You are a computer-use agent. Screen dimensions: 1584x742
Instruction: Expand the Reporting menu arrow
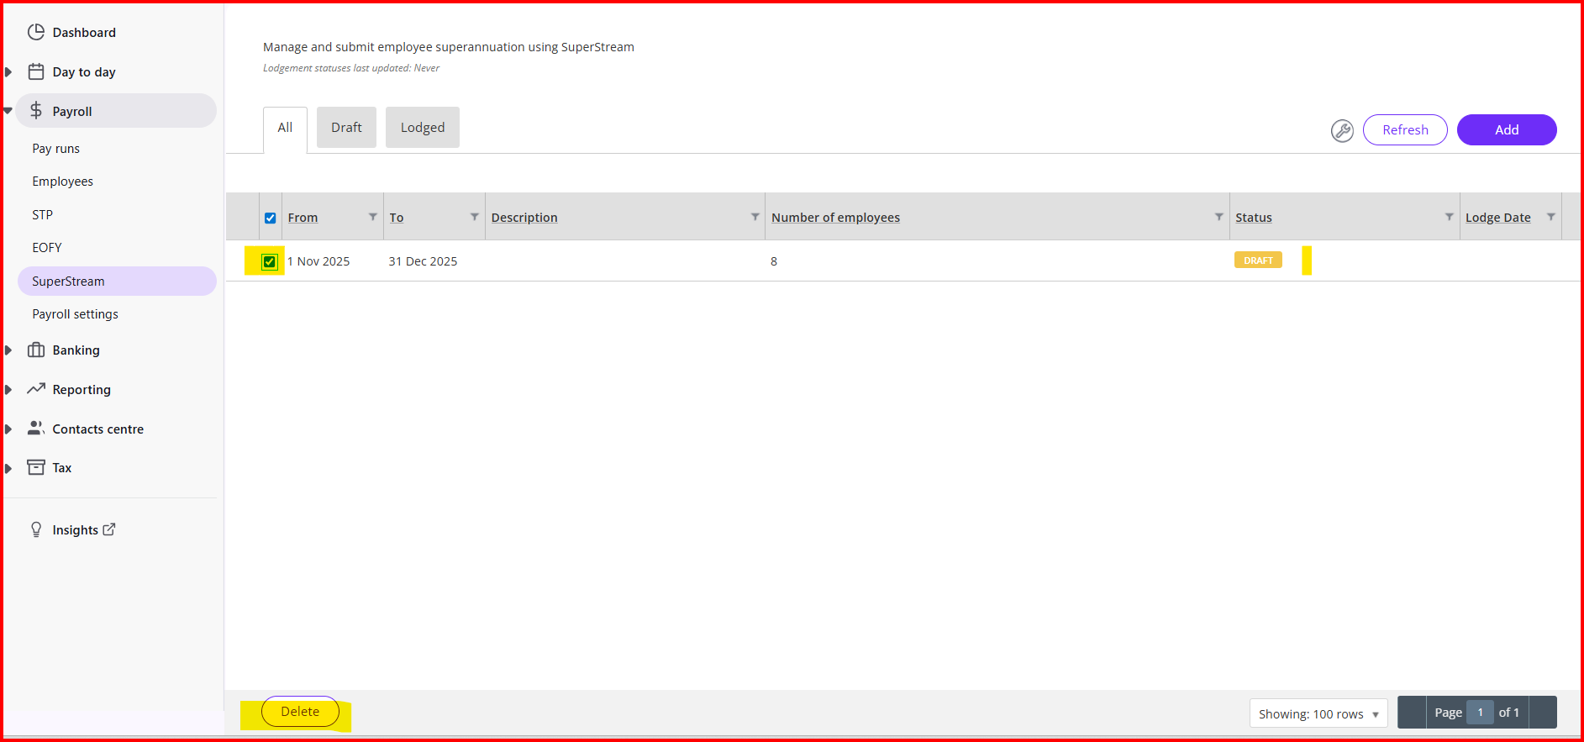[8, 390]
